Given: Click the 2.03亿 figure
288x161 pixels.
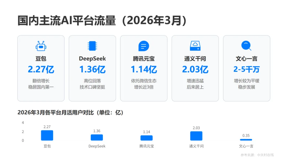Looking at the screenshot, I should (x=195, y=69).
